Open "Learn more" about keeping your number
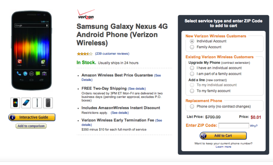The width and height of the screenshot is (273, 165). coord(223,147)
